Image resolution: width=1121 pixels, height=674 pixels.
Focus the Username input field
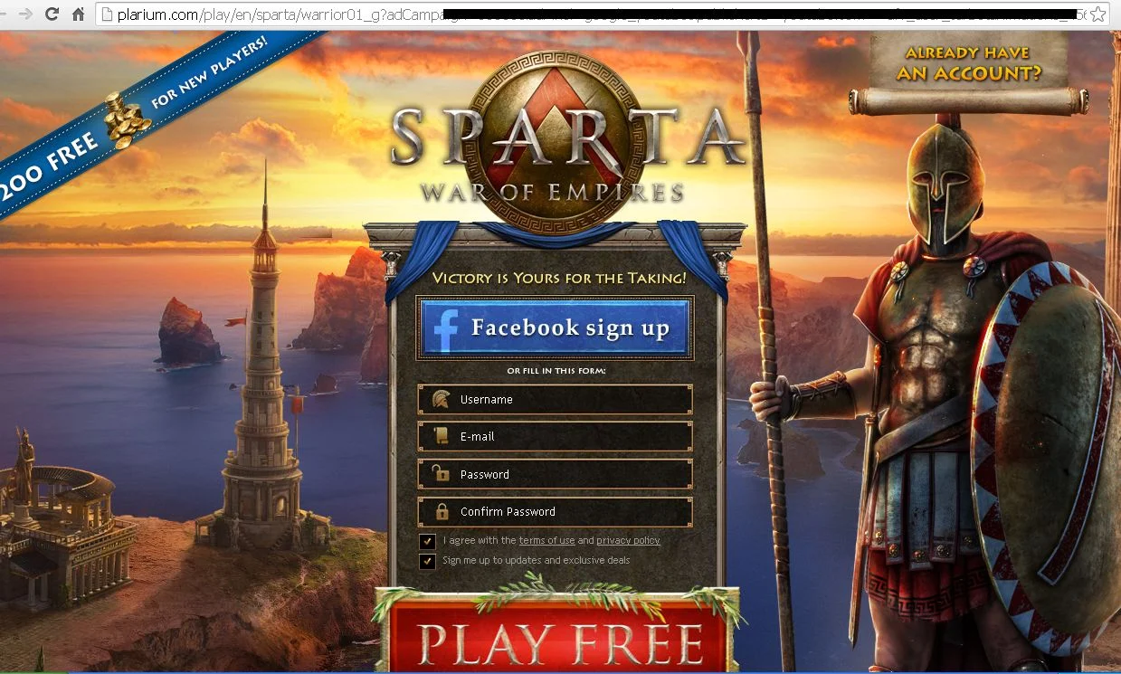tap(555, 399)
